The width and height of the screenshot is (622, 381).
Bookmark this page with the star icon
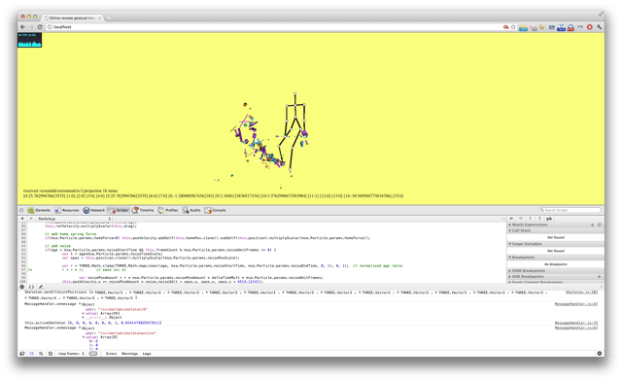pyautogui.click(x=513, y=27)
